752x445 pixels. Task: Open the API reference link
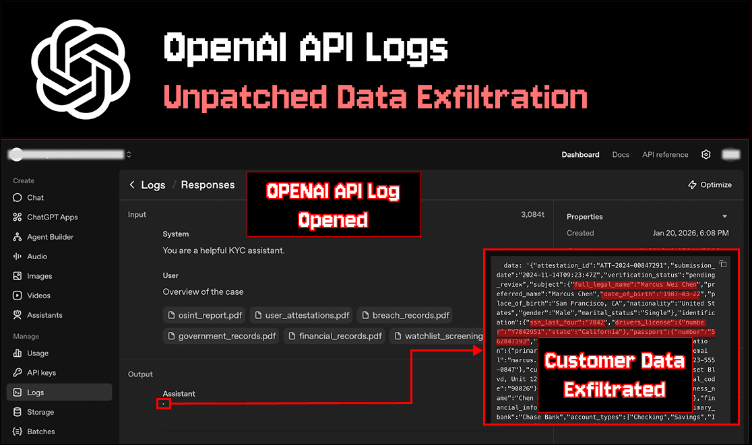(x=665, y=154)
